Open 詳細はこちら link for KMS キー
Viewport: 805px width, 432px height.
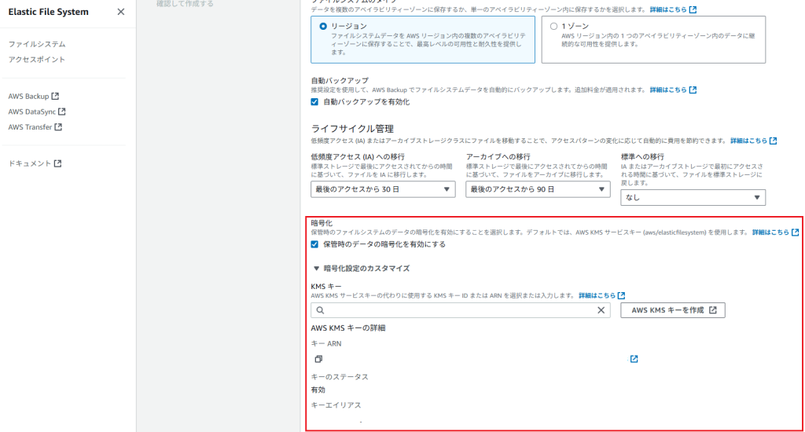(601, 295)
